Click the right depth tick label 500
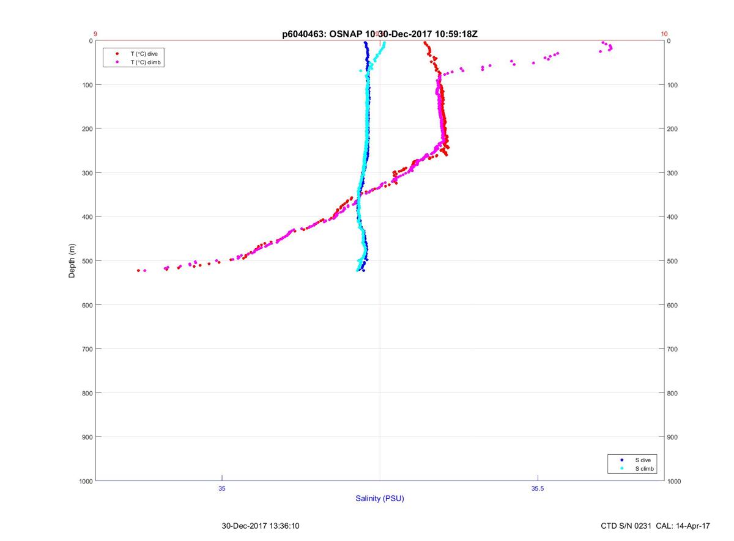Viewport: 734px width, 541px height. coord(673,261)
